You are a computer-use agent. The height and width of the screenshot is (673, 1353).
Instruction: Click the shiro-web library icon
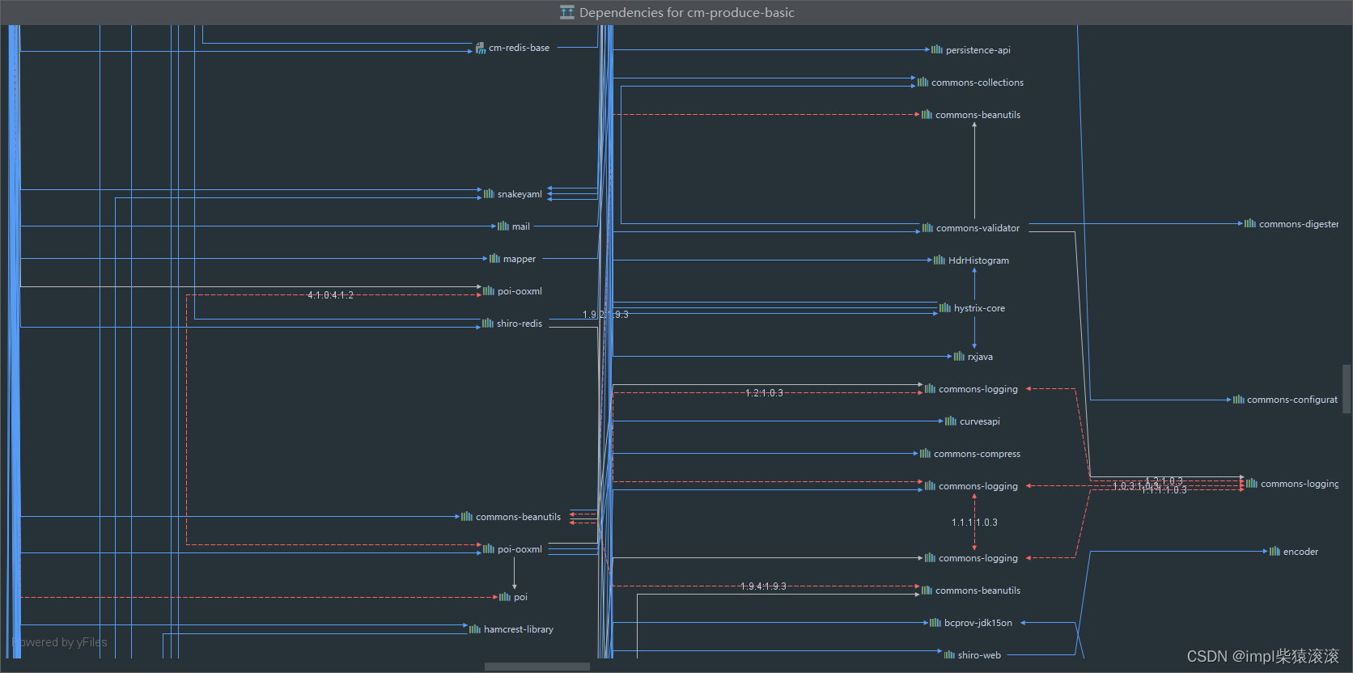tap(949, 655)
